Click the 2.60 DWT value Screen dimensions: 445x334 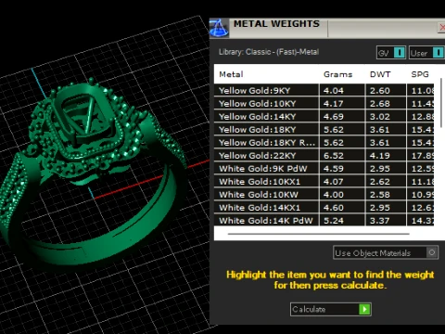(x=380, y=91)
